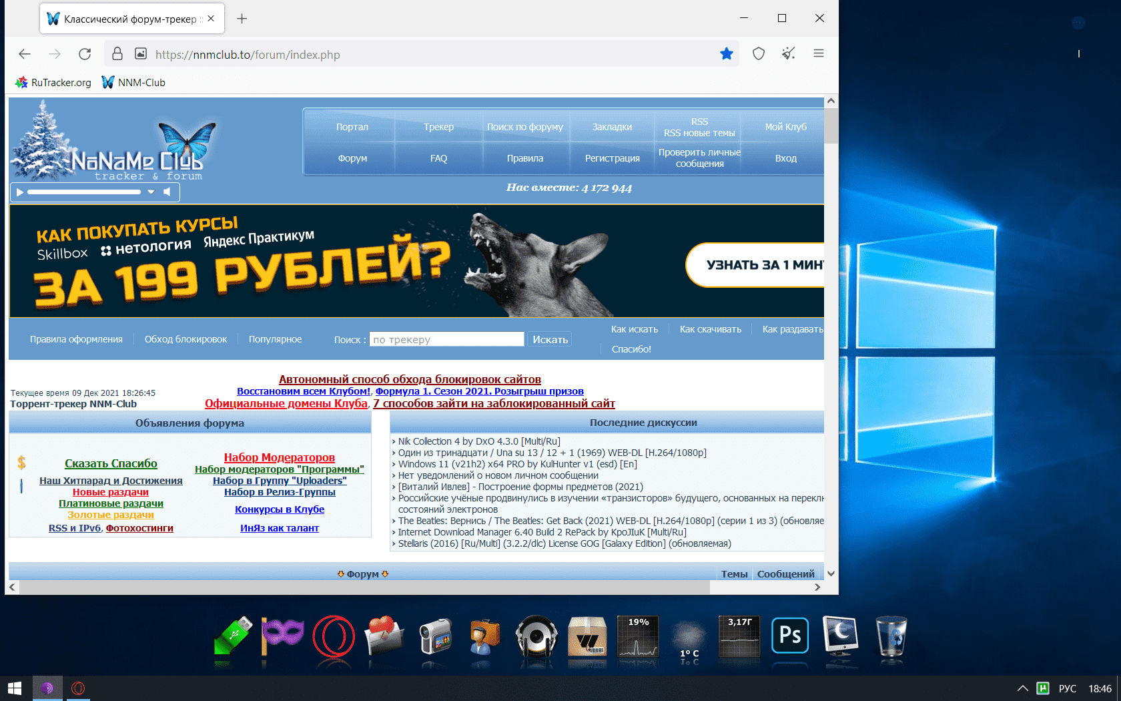Viewport: 1121px width, 701px height.
Task: Open the Платиновые раздачи link
Action: (x=111, y=503)
